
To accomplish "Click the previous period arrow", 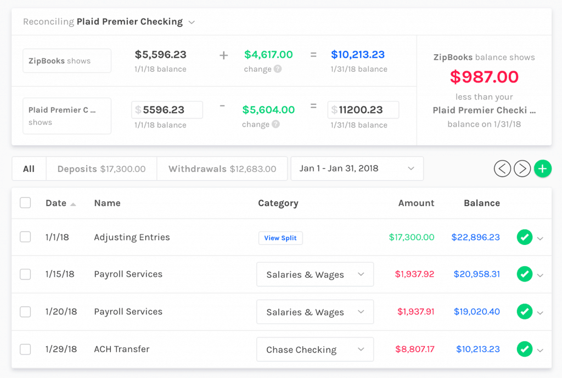I will [x=502, y=169].
